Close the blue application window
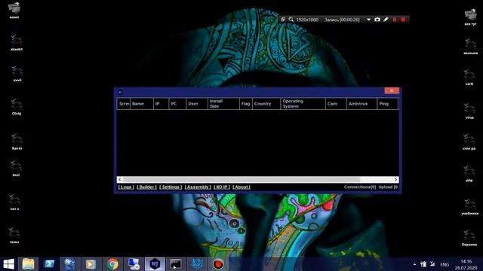 (392, 90)
